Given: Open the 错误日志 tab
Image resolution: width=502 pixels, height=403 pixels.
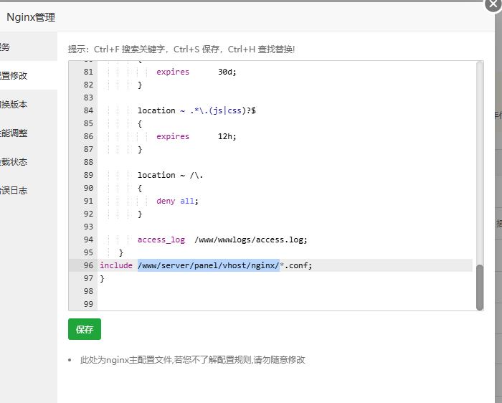Looking at the screenshot, I should pyautogui.click(x=29, y=191).
